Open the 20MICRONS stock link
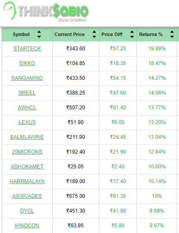179x233 pixels. pyautogui.click(x=27, y=152)
